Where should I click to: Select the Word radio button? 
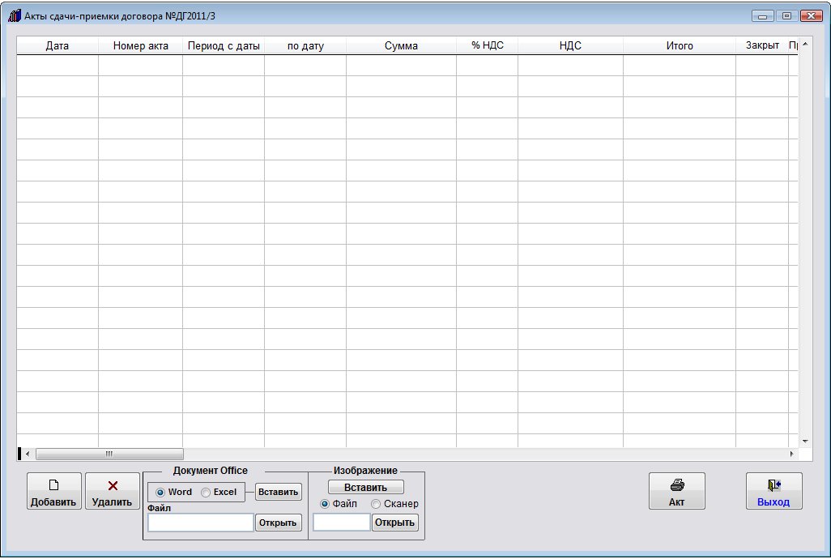[160, 493]
